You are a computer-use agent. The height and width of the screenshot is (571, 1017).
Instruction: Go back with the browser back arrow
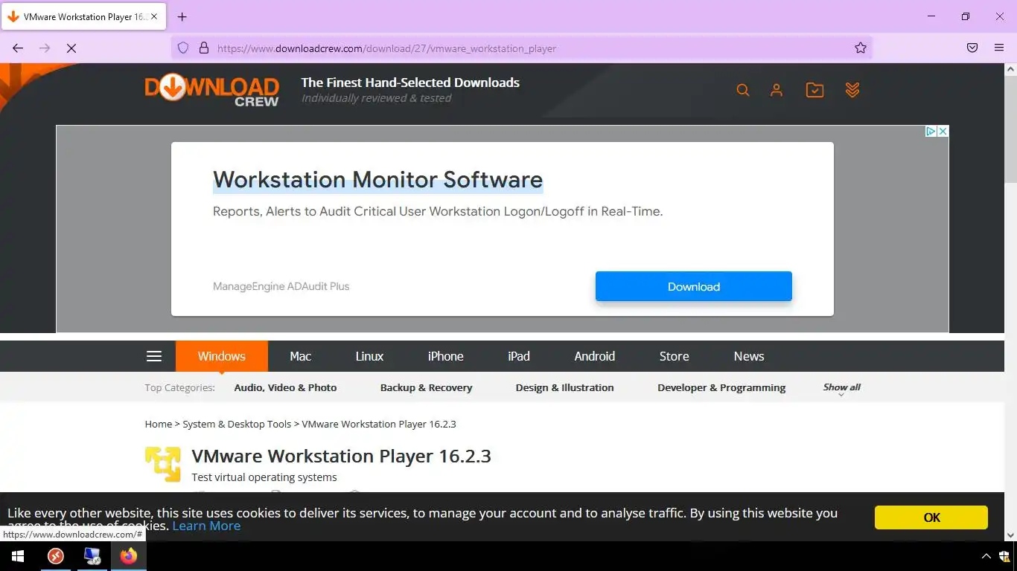18,48
